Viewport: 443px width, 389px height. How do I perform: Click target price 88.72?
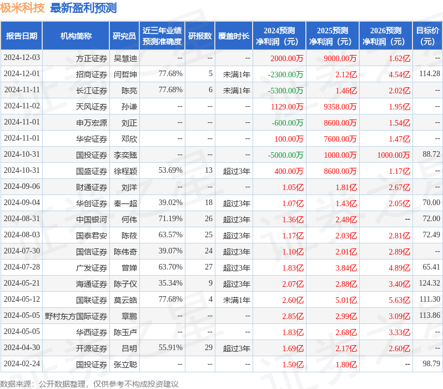pos(431,154)
